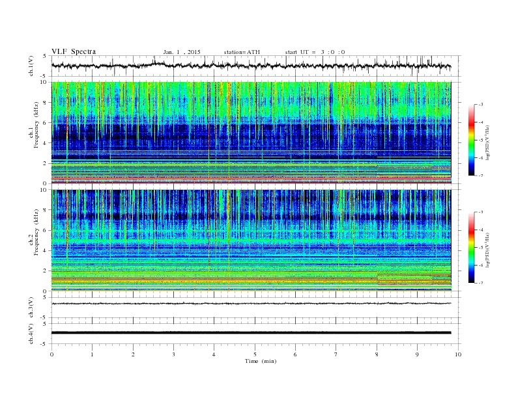Click time axis tick label 5

tap(255, 354)
